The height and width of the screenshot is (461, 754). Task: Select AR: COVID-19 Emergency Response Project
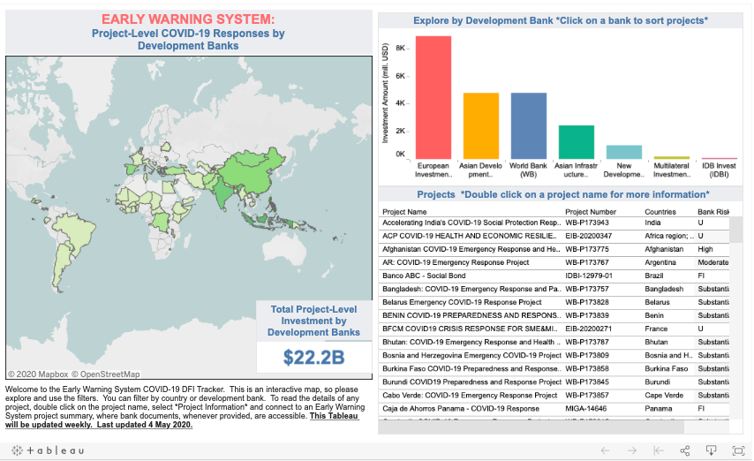[x=456, y=262]
